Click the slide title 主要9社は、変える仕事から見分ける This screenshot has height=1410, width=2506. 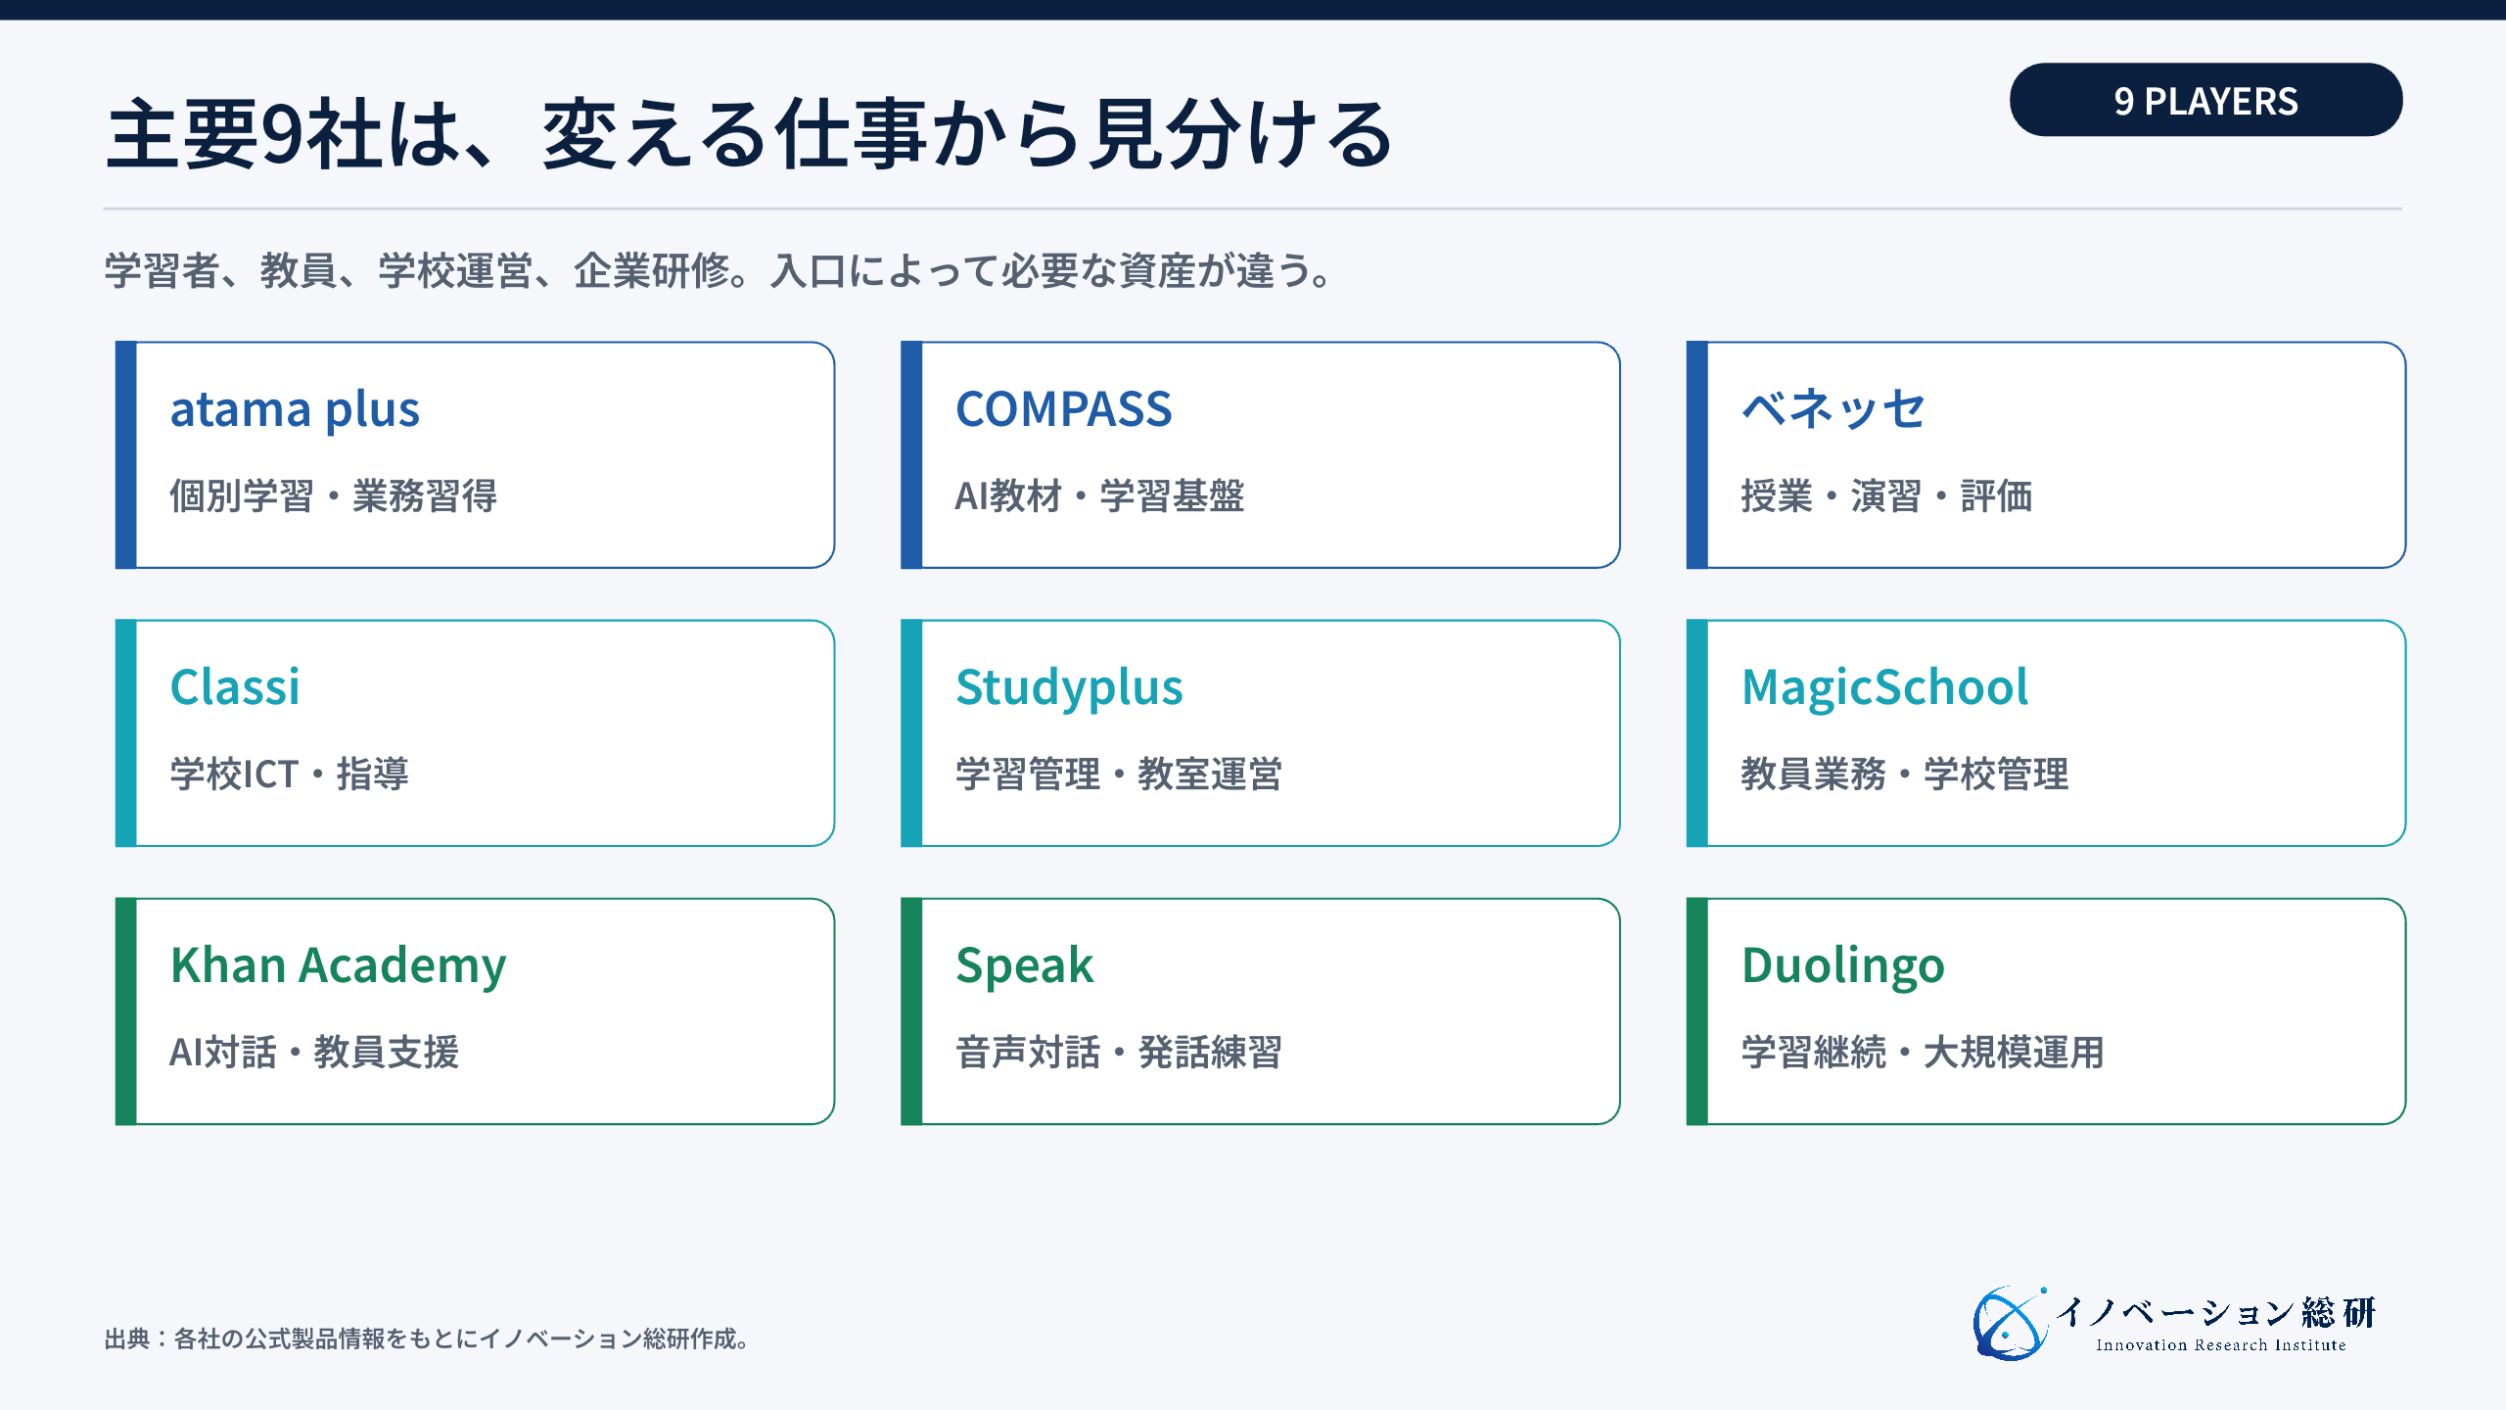click(x=749, y=134)
